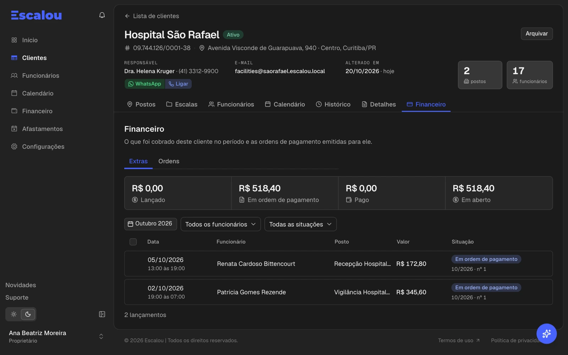Viewport: 568px width, 355px height.
Task: Switch to dark theme moon icon
Action: pos(28,314)
